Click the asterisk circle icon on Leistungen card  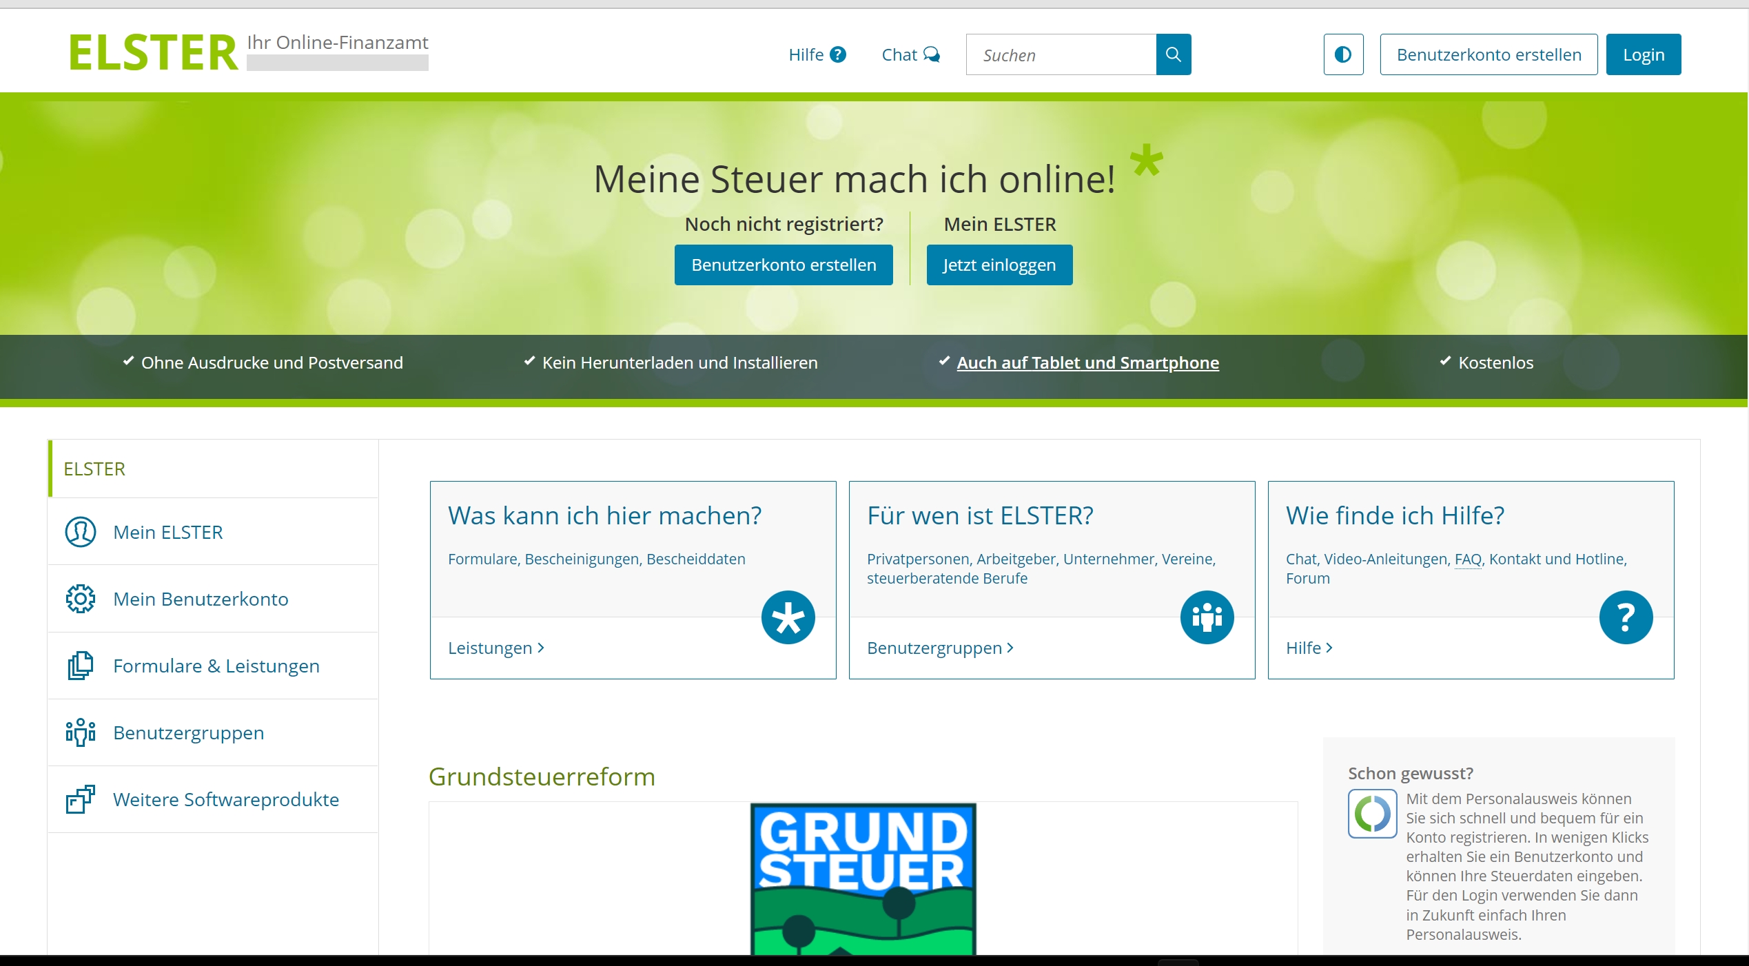[788, 617]
